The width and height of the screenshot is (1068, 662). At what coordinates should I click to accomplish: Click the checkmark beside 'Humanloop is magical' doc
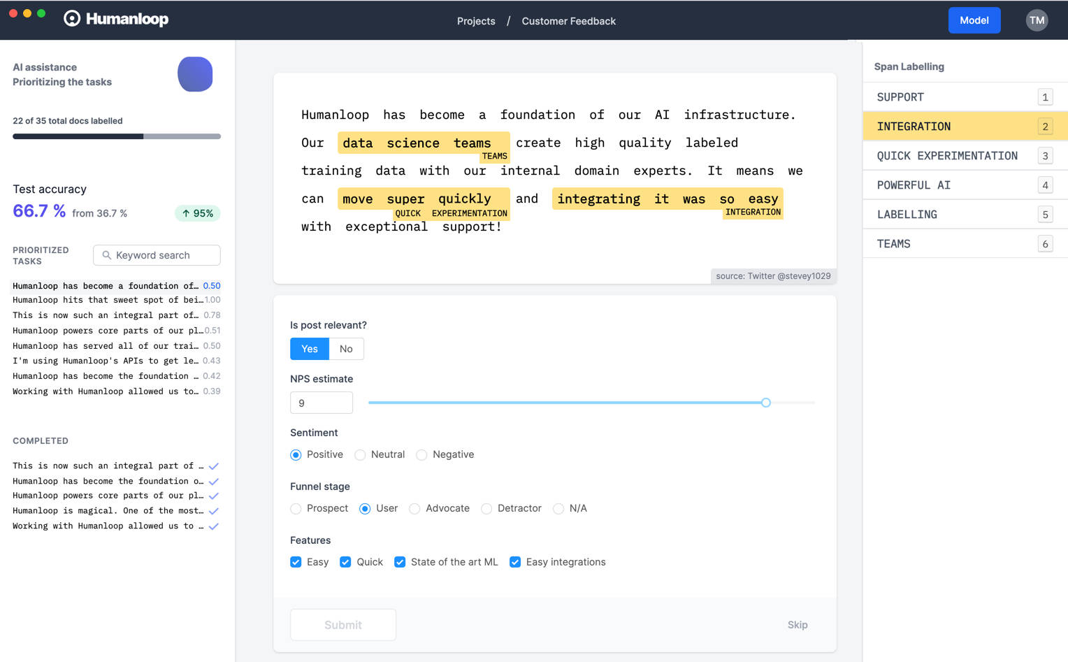click(214, 510)
